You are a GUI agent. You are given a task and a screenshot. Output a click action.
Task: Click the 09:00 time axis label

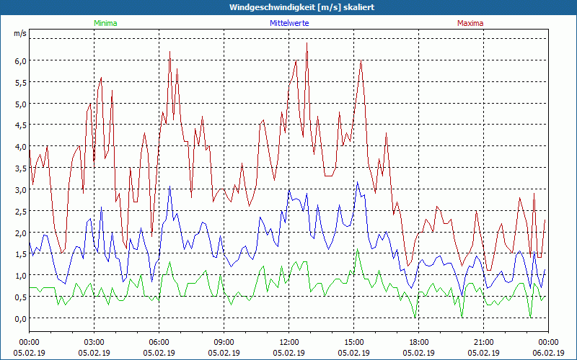coord(224,343)
